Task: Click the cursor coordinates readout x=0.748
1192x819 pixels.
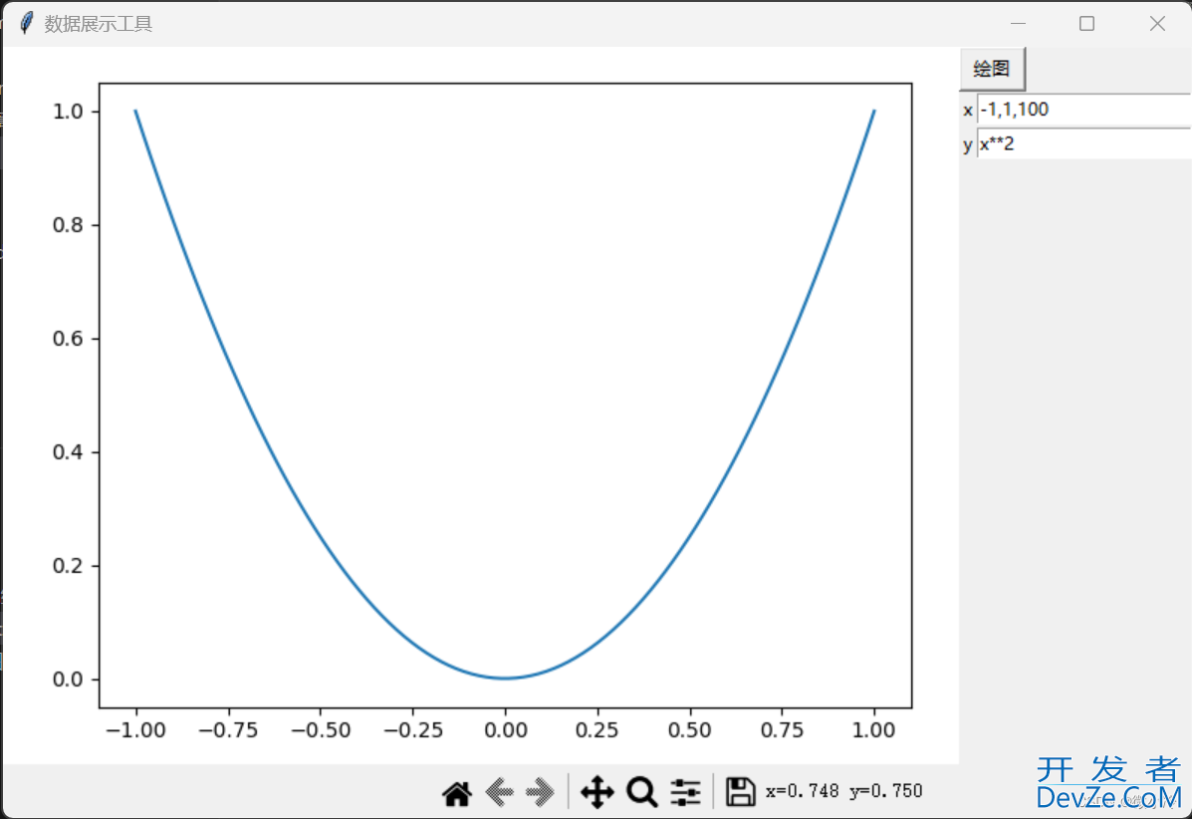Action: [x=802, y=791]
